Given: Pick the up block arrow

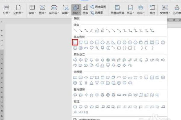Looking at the screenshot, I should pyautogui.click(x=86, y=60).
